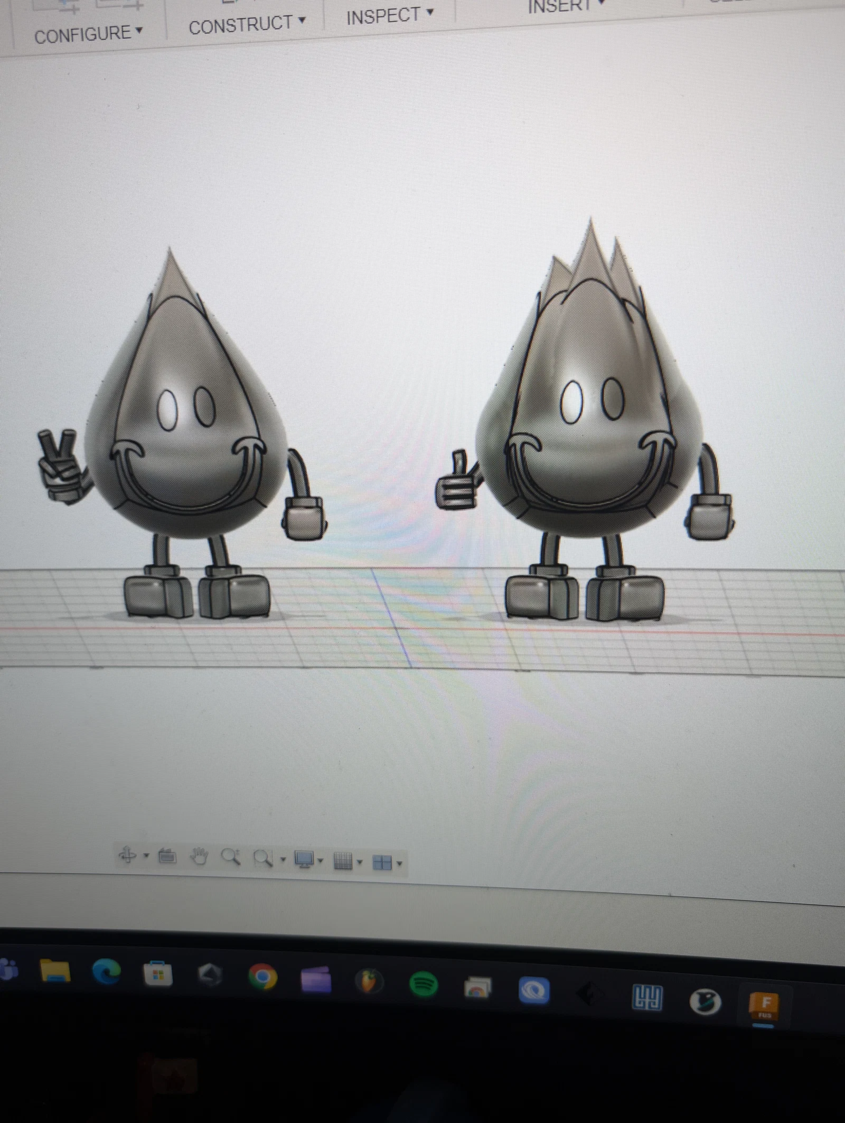Select the Zoom Window (Fit) tool

coord(263,859)
